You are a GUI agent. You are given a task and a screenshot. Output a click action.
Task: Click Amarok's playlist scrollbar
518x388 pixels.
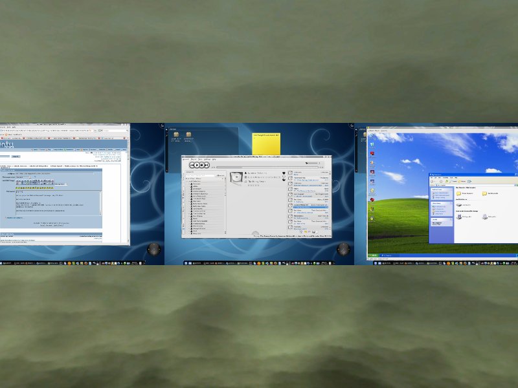tap(330, 200)
